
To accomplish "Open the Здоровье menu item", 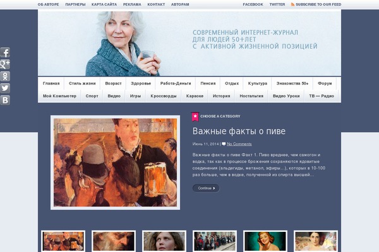I will (141, 83).
